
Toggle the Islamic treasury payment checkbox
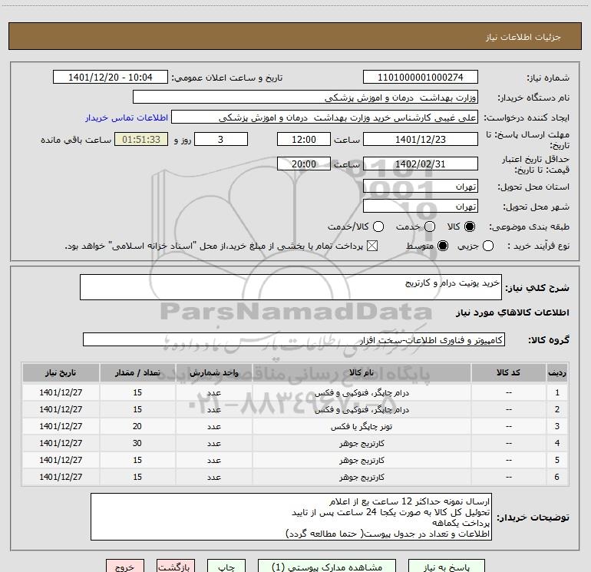click(x=372, y=246)
